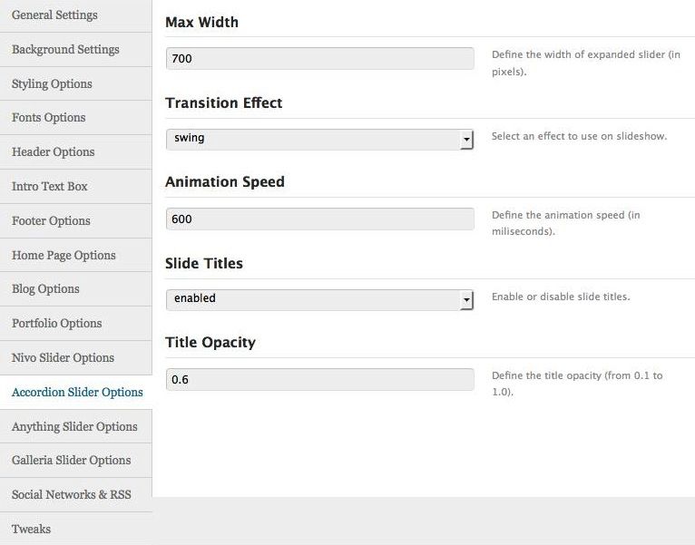Image resolution: width=695 pixels, height=545 pixels.
Task: Switch to Galleria Slider Options tab
Action: pos(72,461)
